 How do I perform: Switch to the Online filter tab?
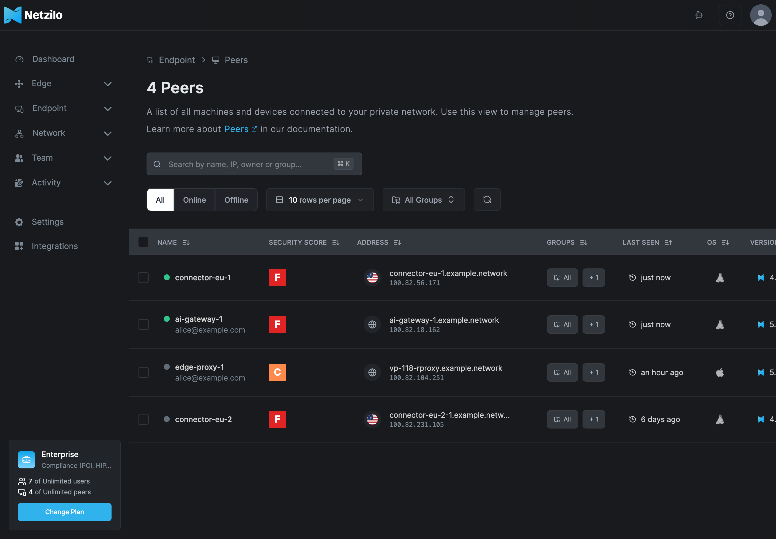pos(195,200)
